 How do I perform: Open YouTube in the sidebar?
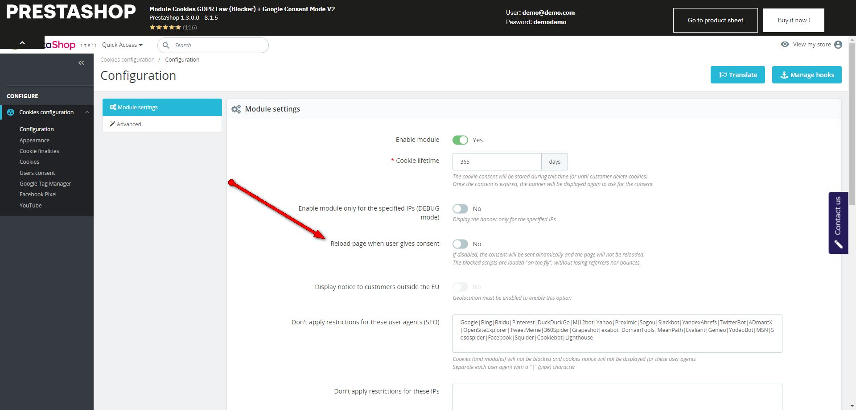[x=30, y=206]
